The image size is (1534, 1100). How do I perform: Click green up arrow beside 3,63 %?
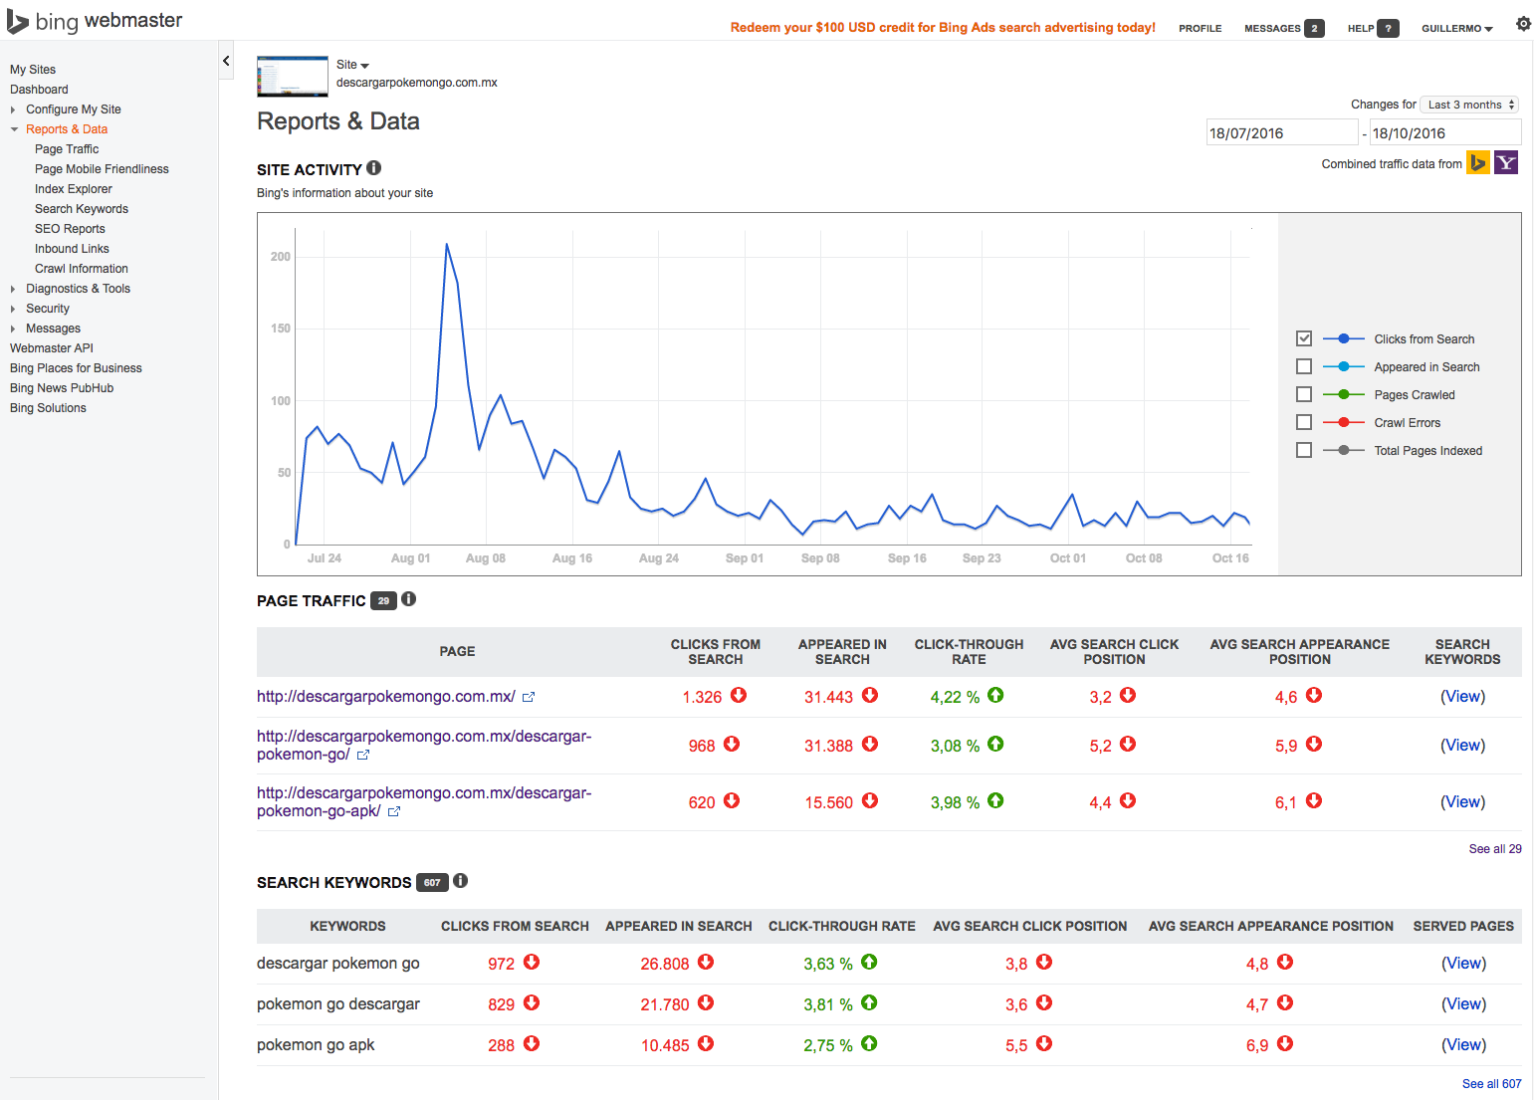[869, 962]
